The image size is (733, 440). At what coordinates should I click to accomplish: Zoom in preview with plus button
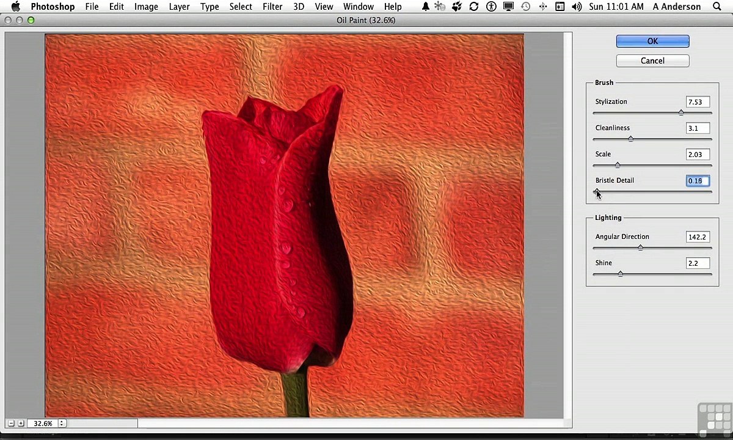21,423
